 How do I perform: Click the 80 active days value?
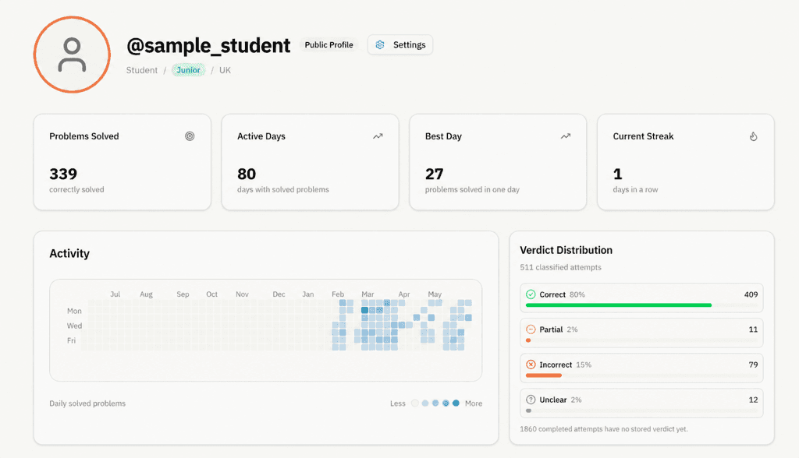[247, 174]
